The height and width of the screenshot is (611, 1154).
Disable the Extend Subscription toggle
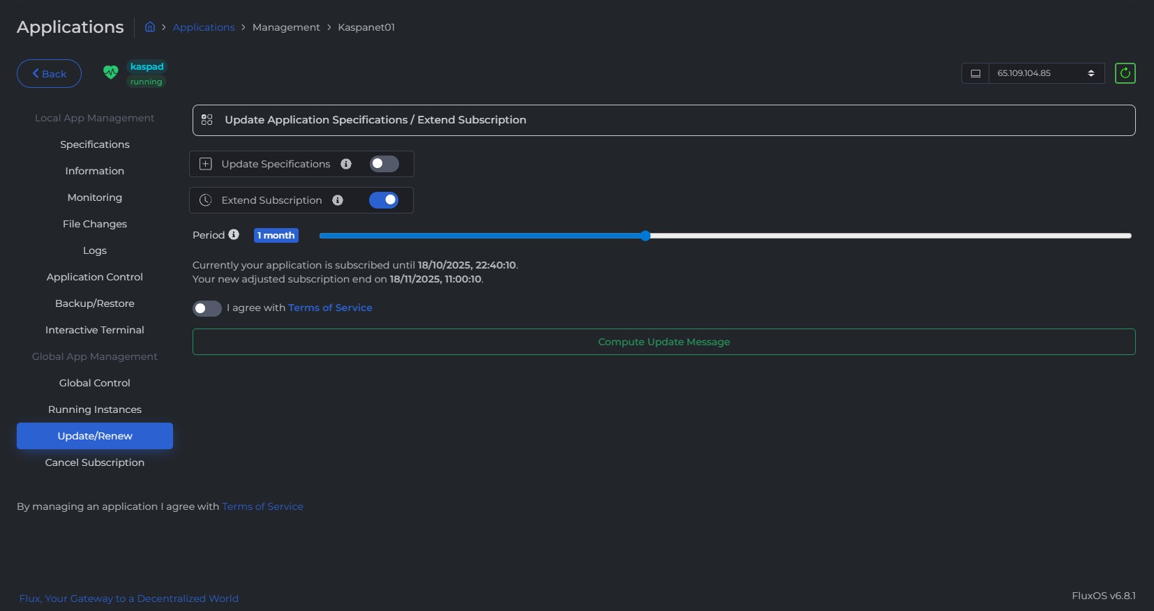click(384, 200)
